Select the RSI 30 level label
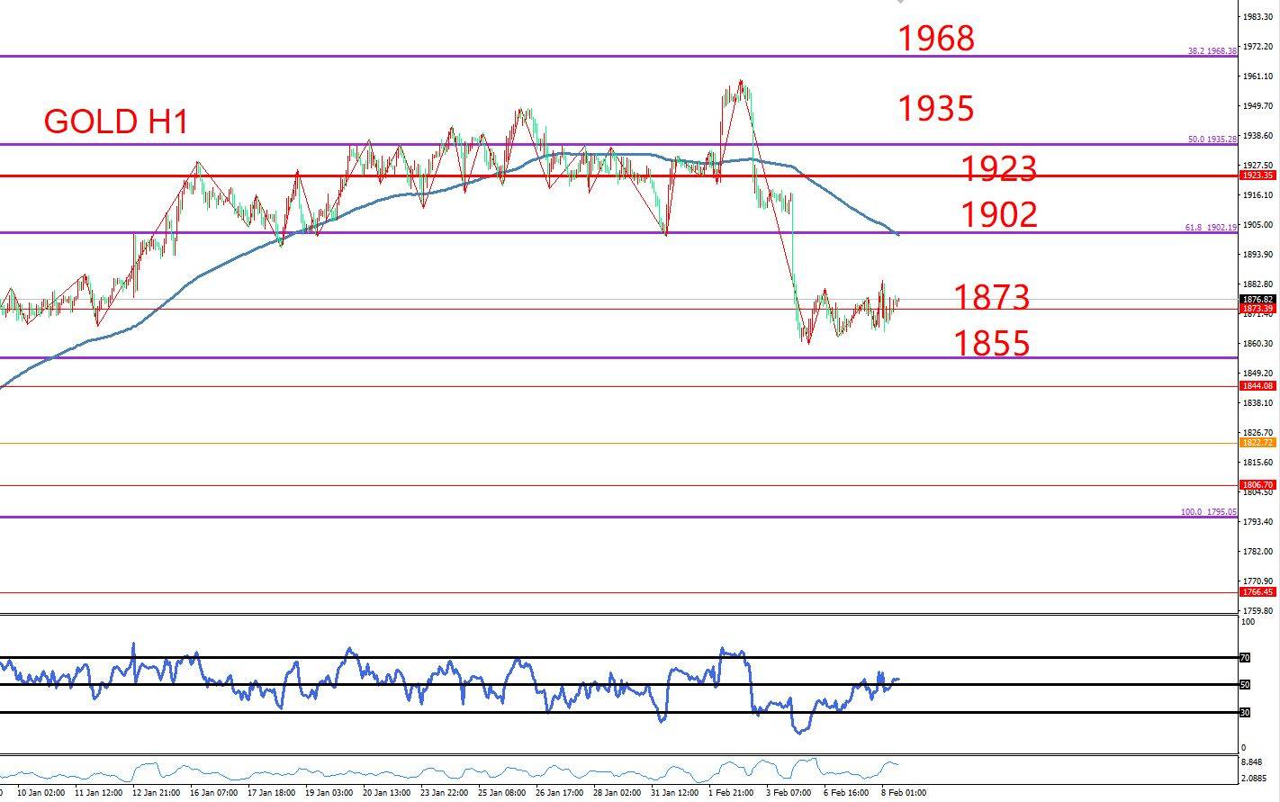The height and width of the screenshot is (802, 1280). click(x=1245, y=713)
